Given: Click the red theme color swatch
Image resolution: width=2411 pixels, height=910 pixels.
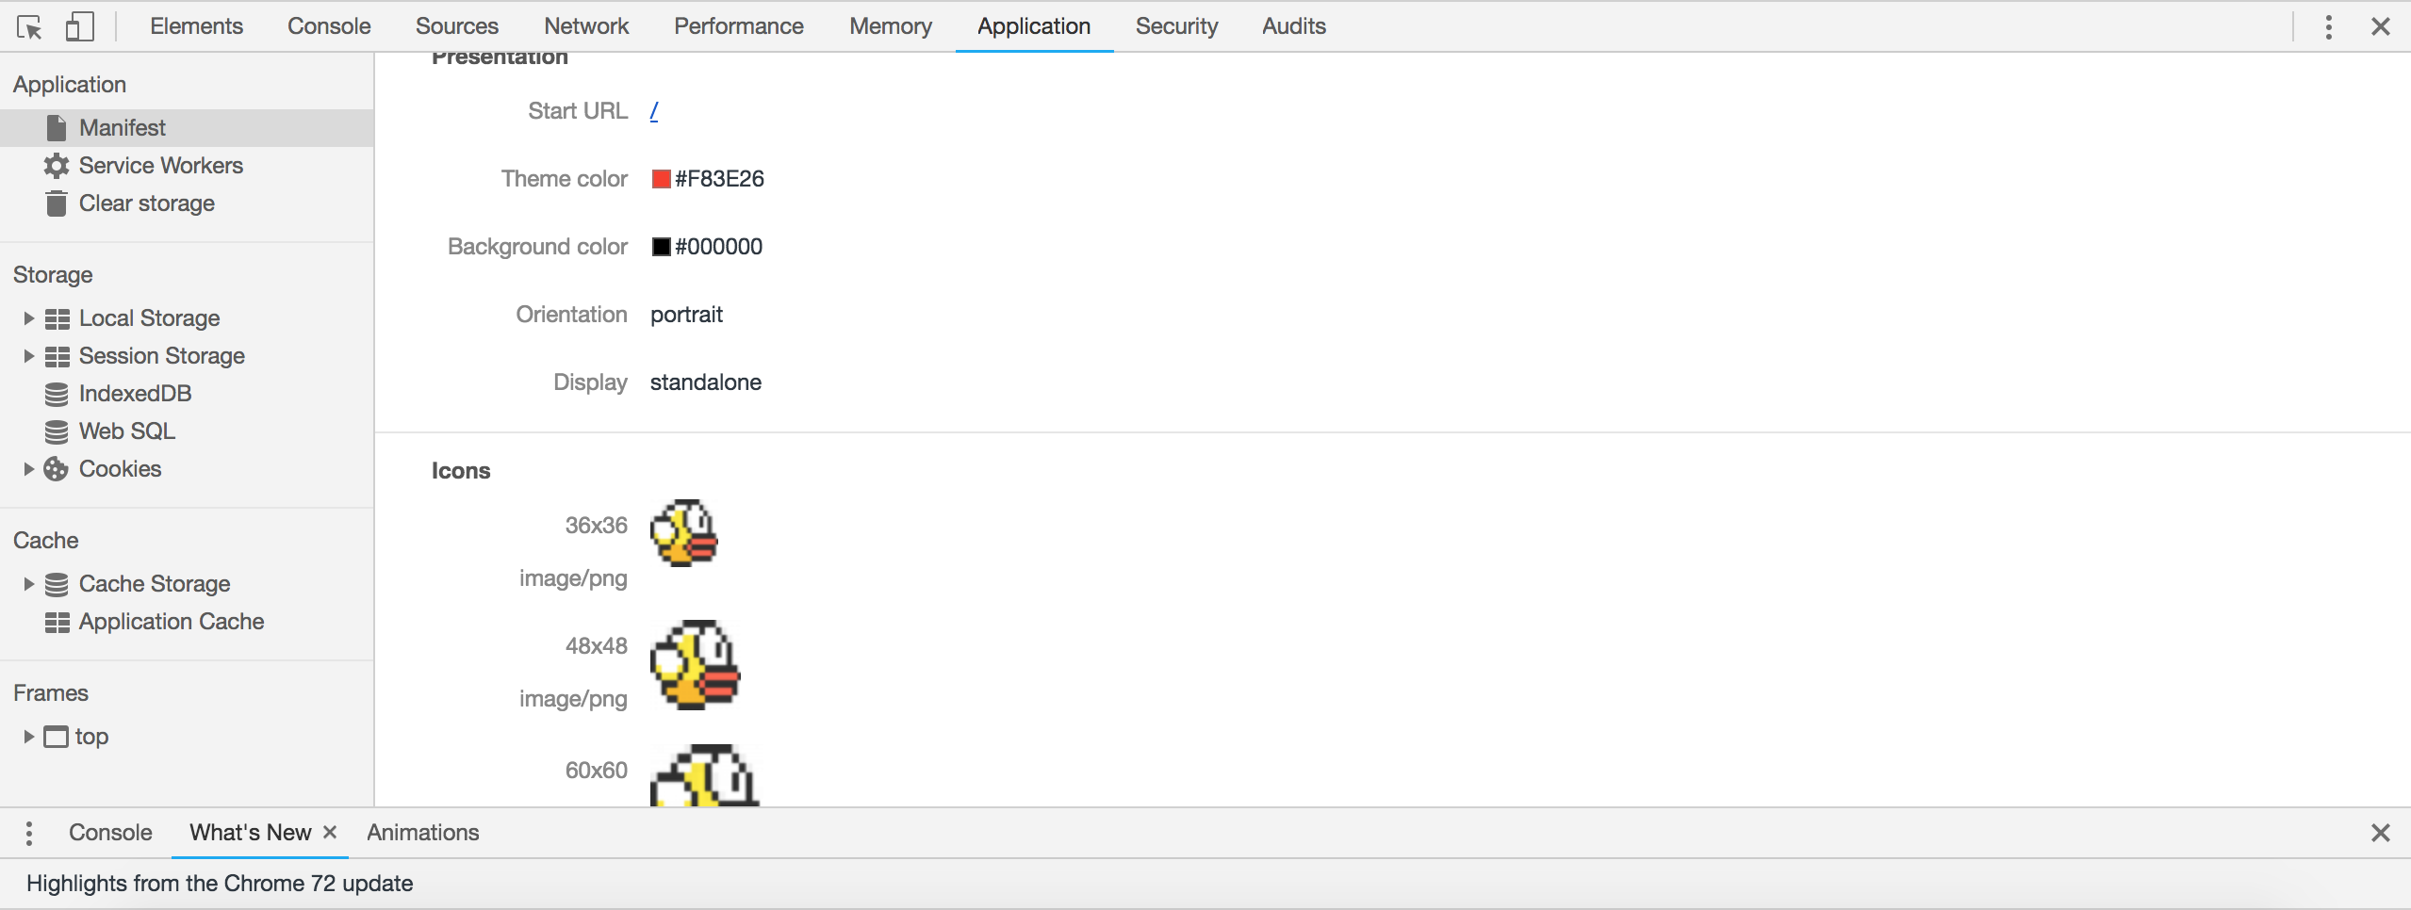Looking at the screenshot, I should pos(661,179).
